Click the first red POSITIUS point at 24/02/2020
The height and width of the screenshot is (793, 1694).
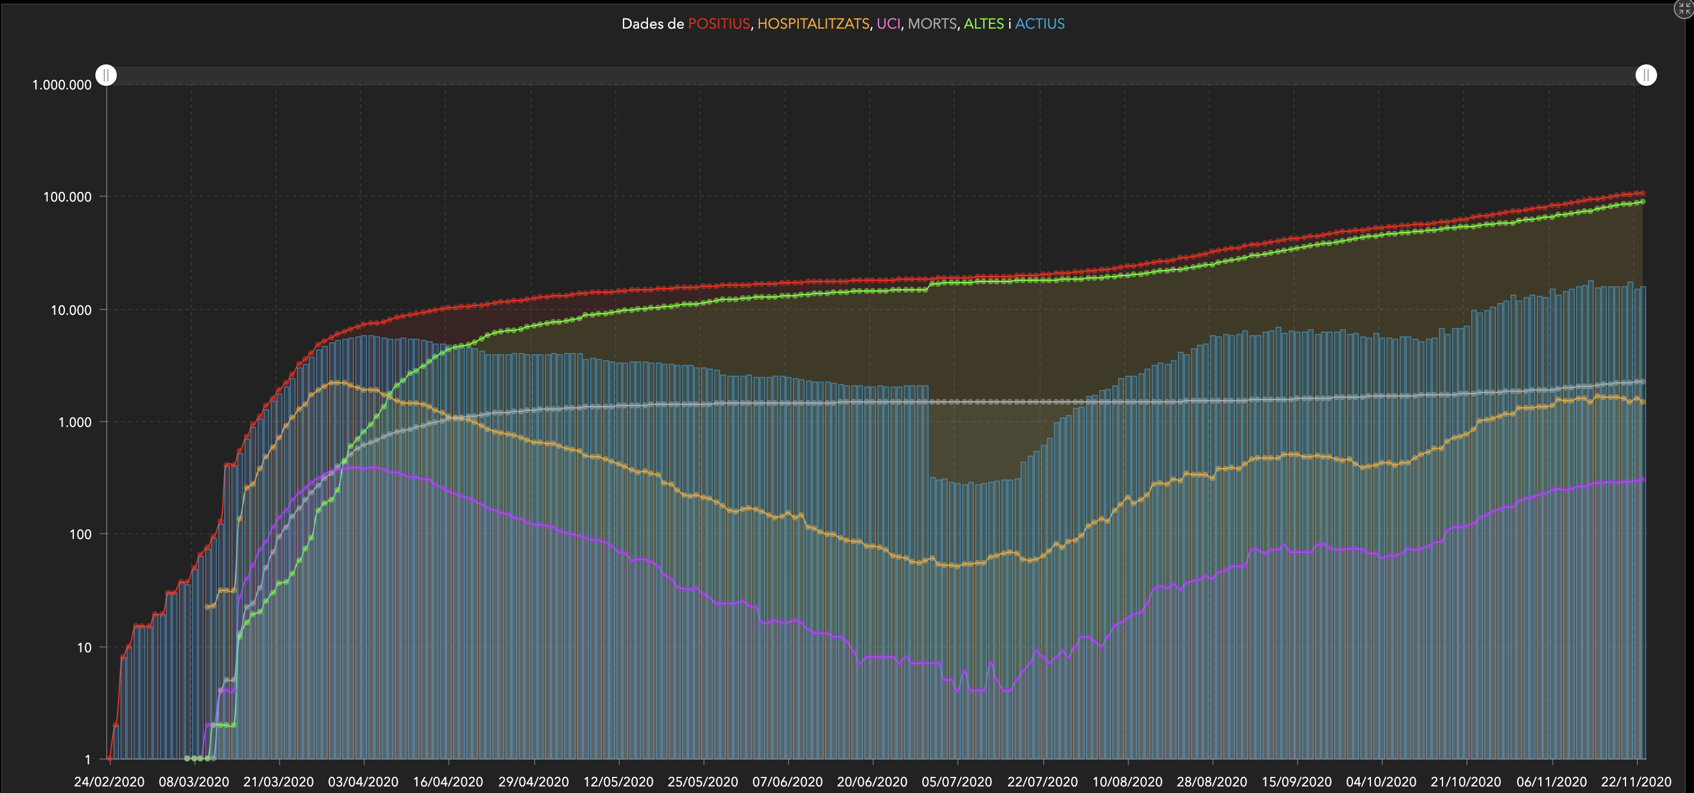coord(110,758)
